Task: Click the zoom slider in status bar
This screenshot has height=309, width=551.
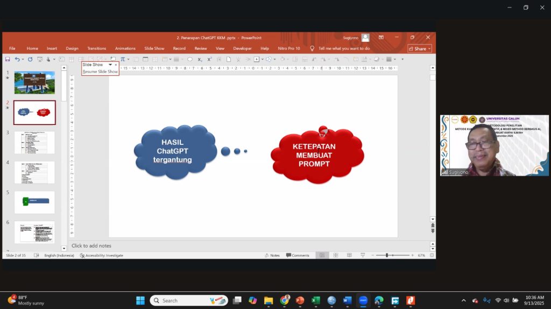Action: coord(387,255)
